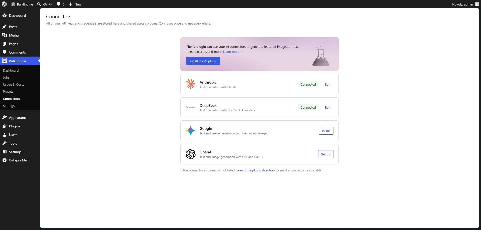Viewport: 481px width, 230px height.
Task: Click the OpenAI connector title
Action: click(x=206, y=152)
